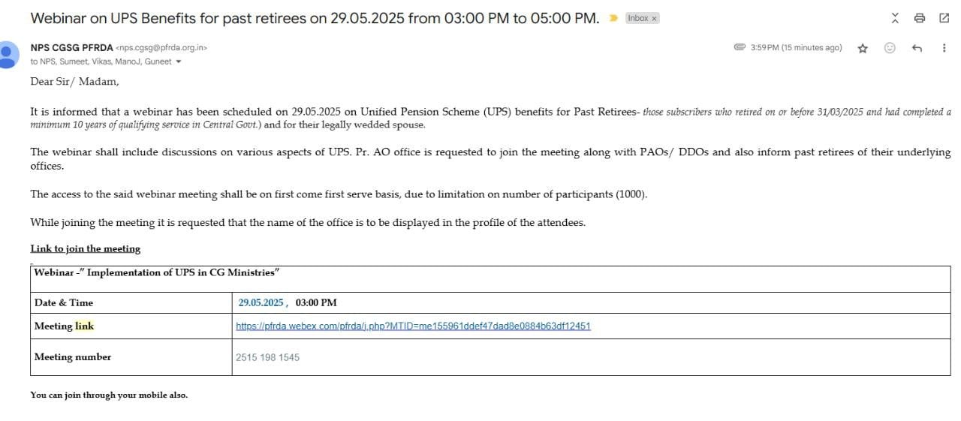Click the 29.05.2025 date in the table
Screen dimensions: 961x421
(x=261, y=302)
